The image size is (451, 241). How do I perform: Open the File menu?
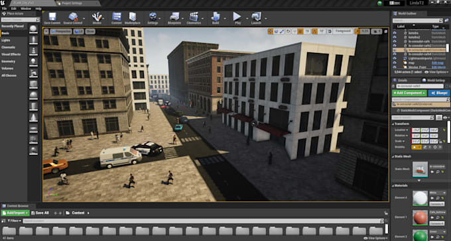point(5,9)
